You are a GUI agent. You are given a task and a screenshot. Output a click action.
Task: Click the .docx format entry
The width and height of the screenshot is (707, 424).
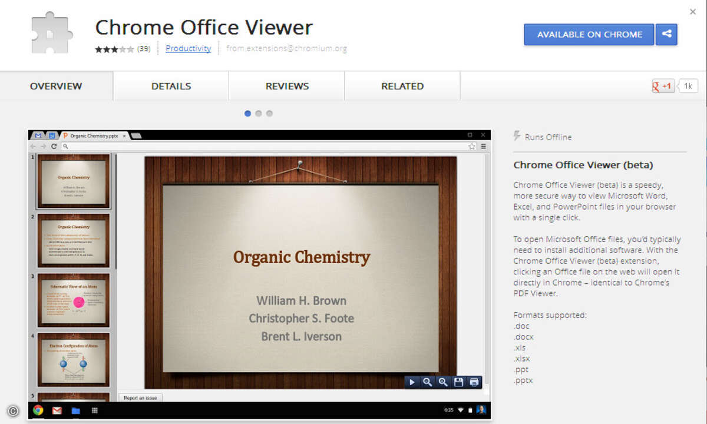point(523,337)
